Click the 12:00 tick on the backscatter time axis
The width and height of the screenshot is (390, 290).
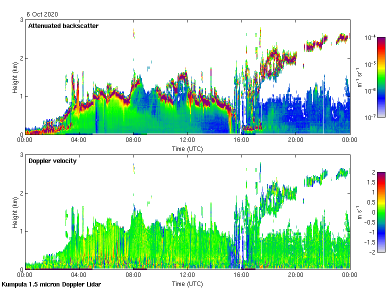coord(187,140)
